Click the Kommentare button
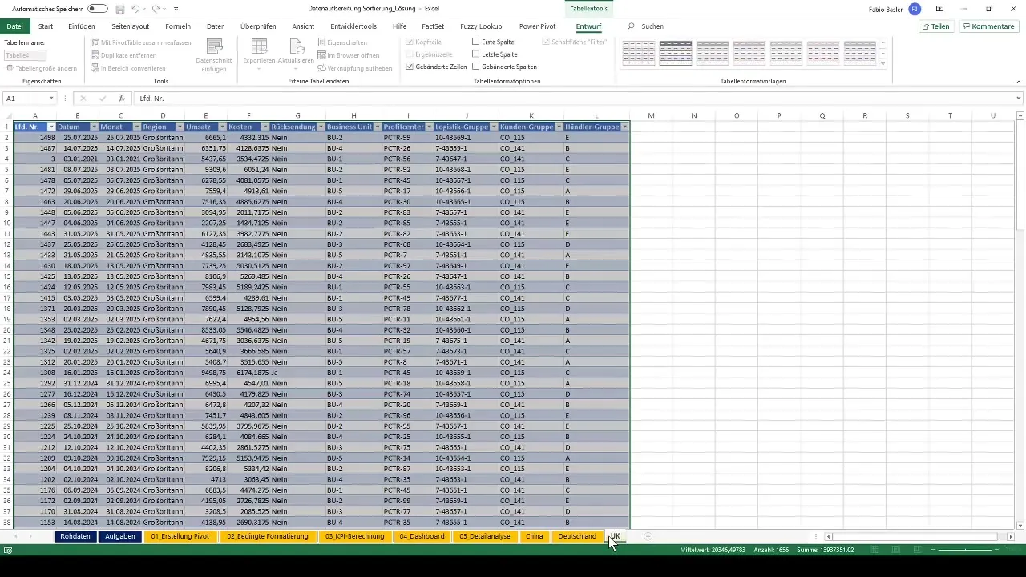The image size is (1026, 577). (988, 26)
